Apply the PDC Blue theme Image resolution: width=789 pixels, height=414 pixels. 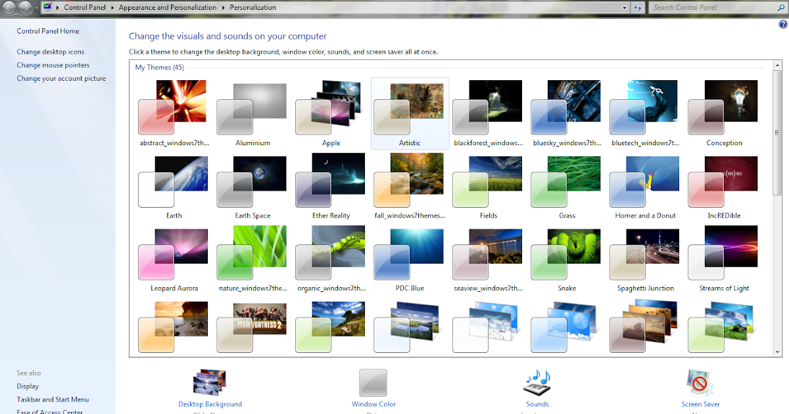click(410, 260)
